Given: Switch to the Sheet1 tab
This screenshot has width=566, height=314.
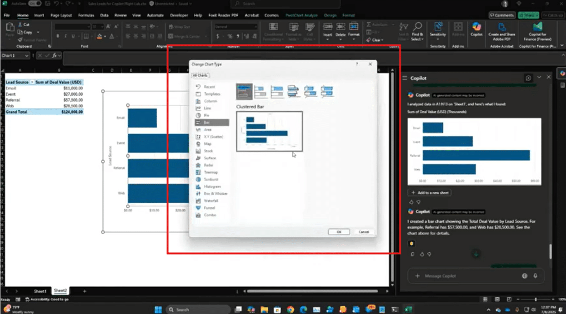Looking at the screenshot, I should [40, 291].
